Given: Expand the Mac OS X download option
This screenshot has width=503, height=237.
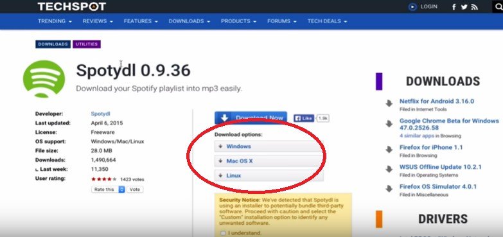Looking at the screenshot, I should click(x=269, y=161).
